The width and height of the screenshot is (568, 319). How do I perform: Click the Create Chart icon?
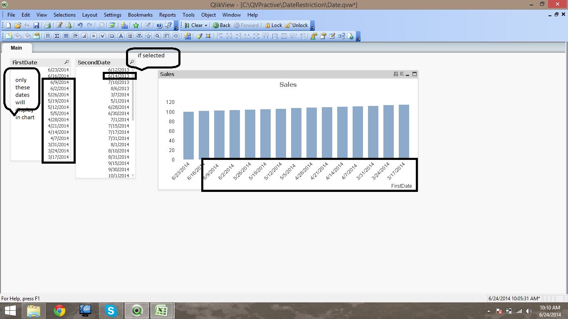(84, 36)
